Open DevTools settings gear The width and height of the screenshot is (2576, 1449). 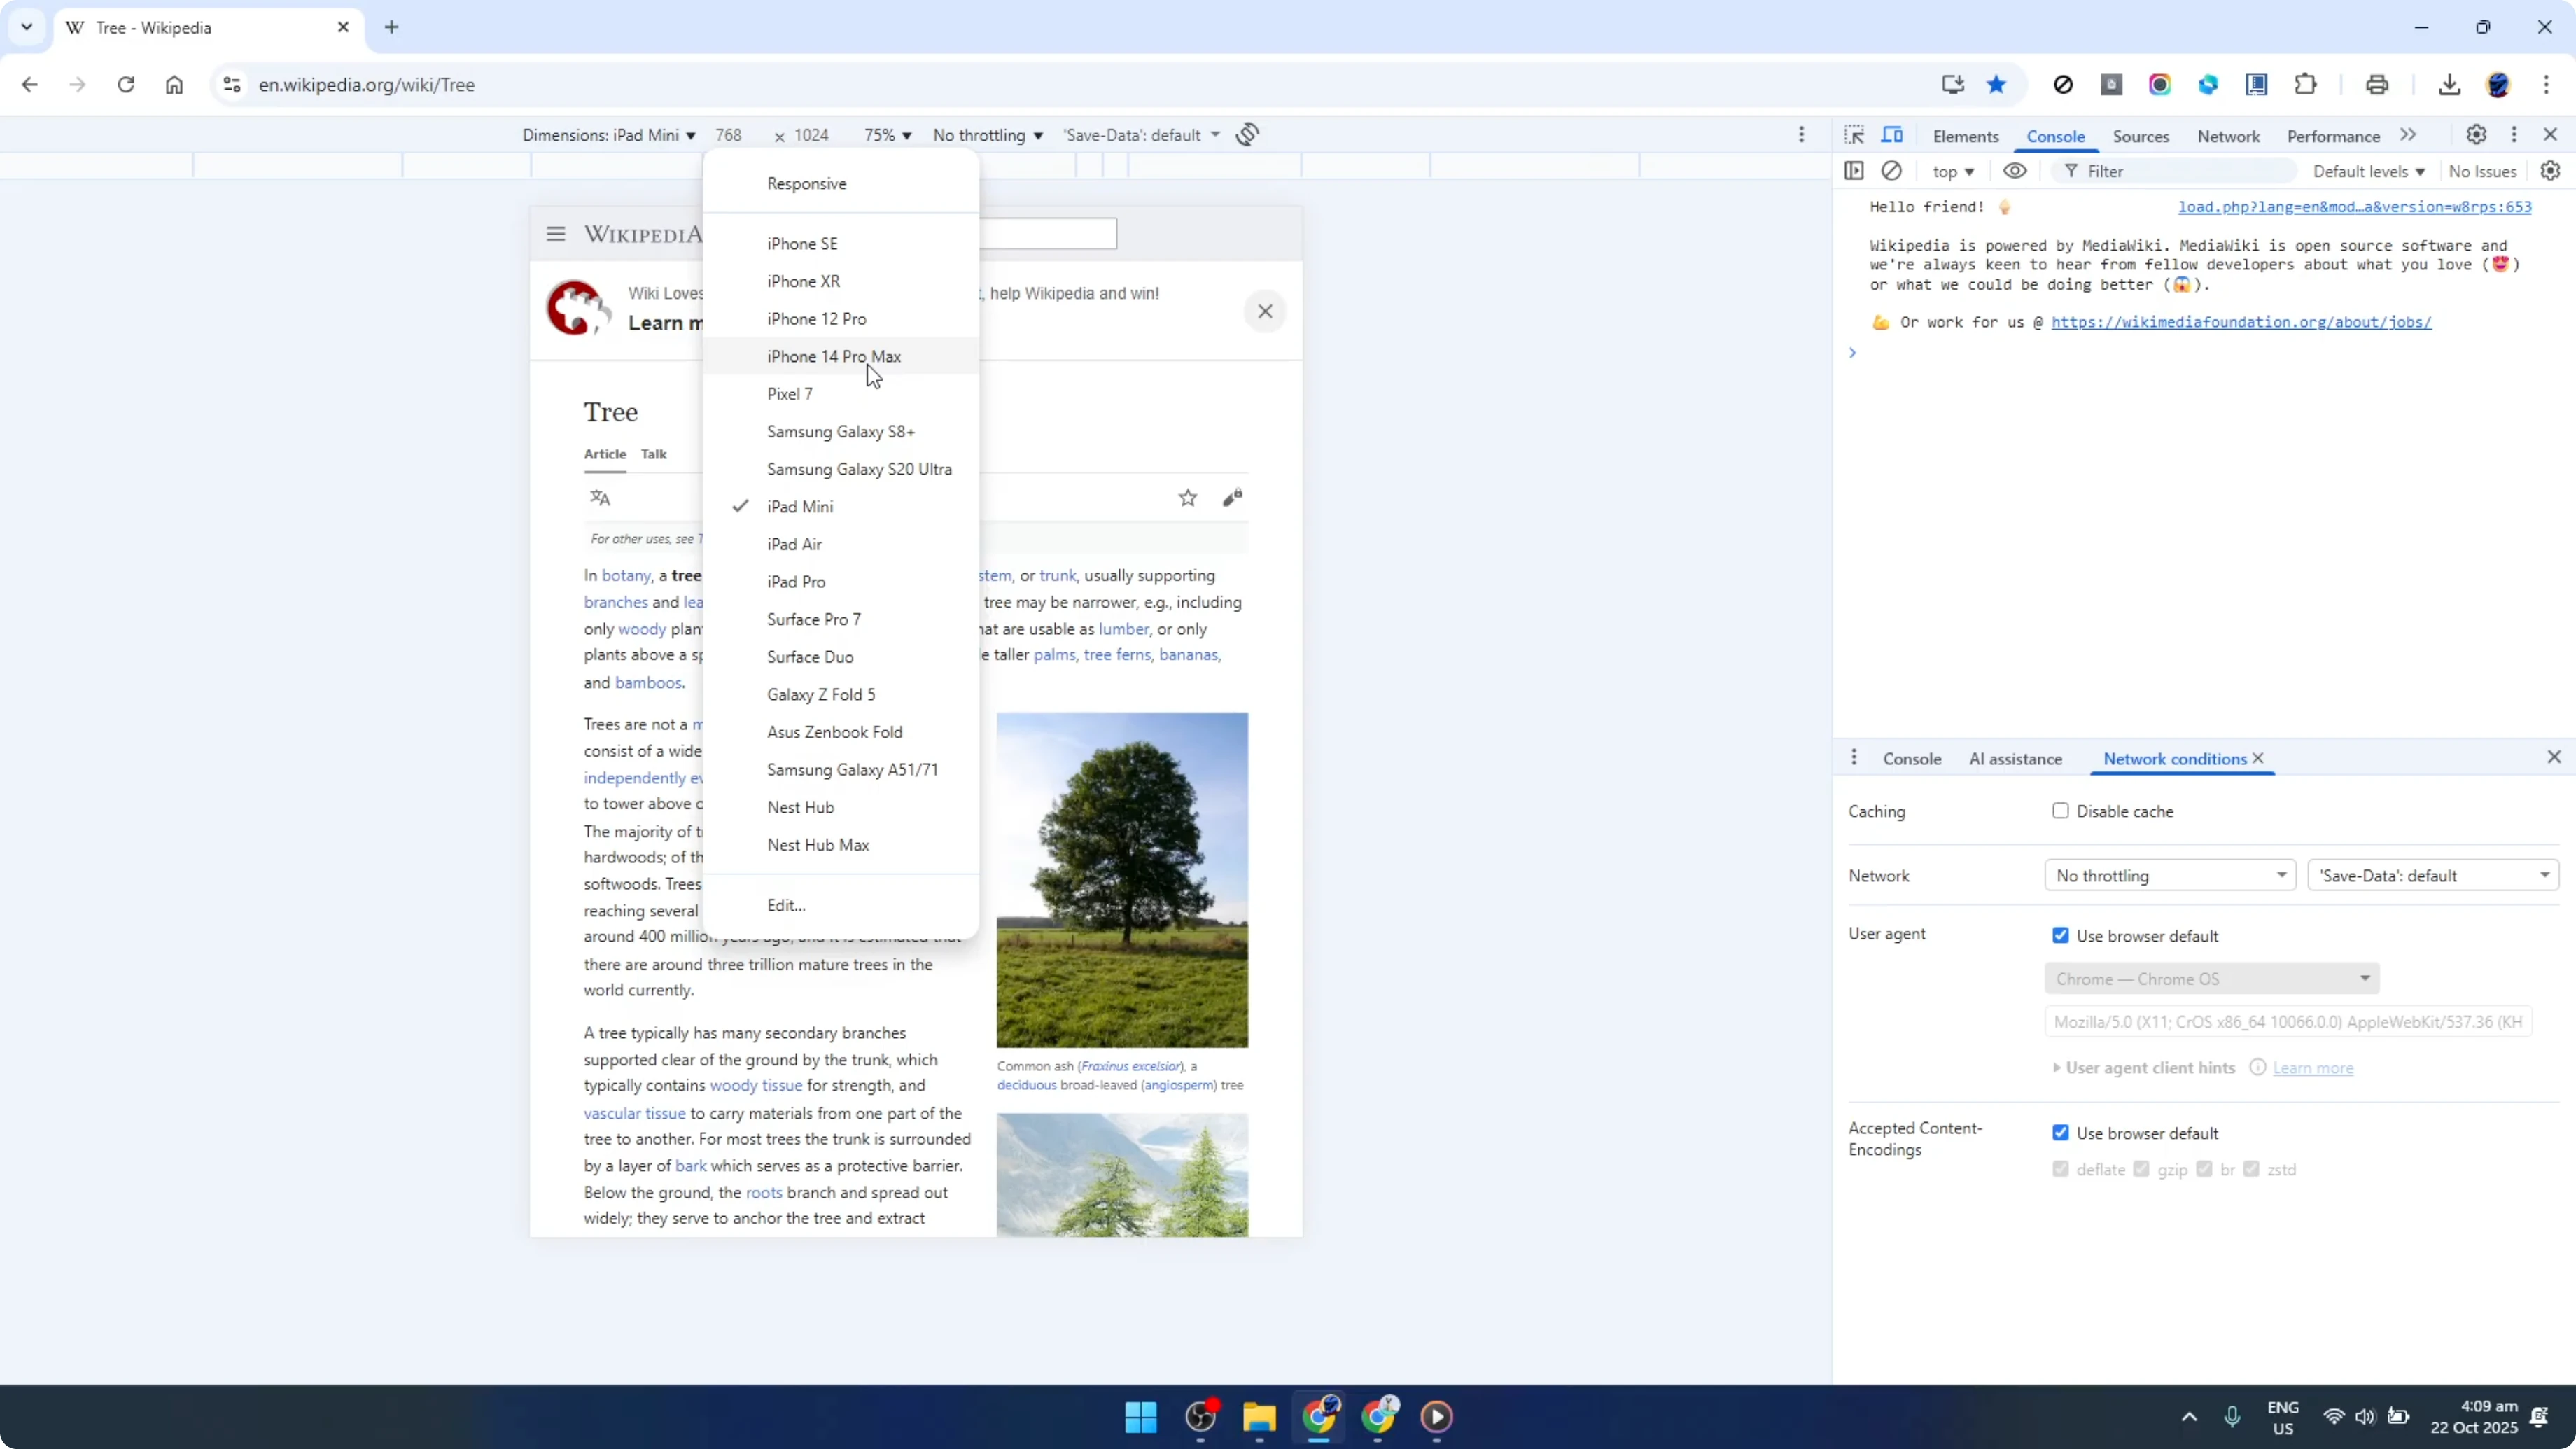[2476, 135]
